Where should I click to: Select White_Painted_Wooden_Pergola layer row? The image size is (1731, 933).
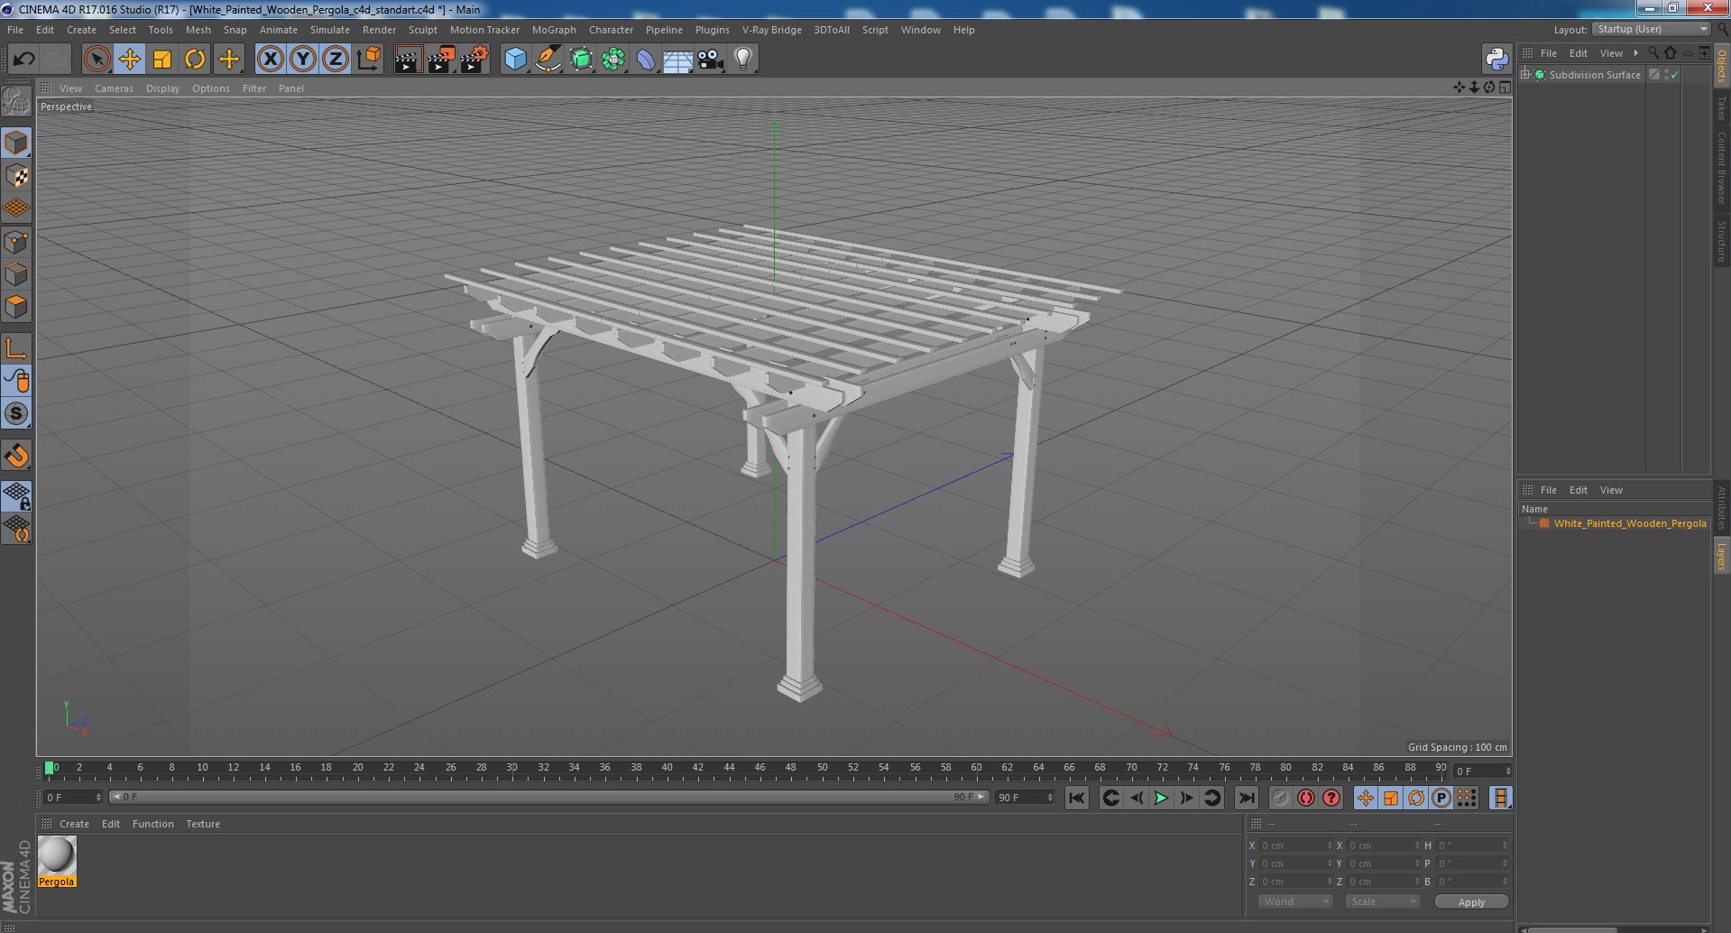pyautogui.click(x=1615, y=523)
